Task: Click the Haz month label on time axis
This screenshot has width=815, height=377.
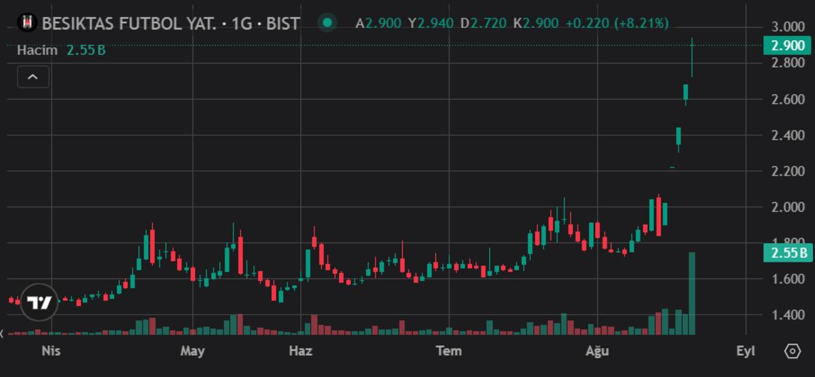Action: point(300,351)
